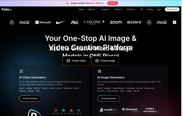
Task: Click the Kling AI model icon
Action: pos(56,110)
